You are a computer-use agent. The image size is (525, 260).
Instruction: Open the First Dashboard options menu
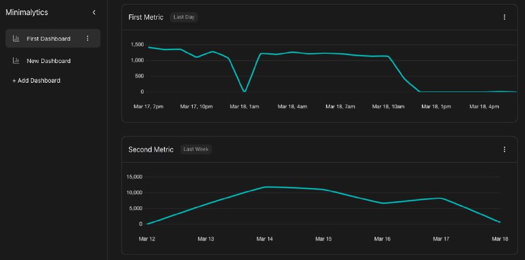(x=88, y=39)
